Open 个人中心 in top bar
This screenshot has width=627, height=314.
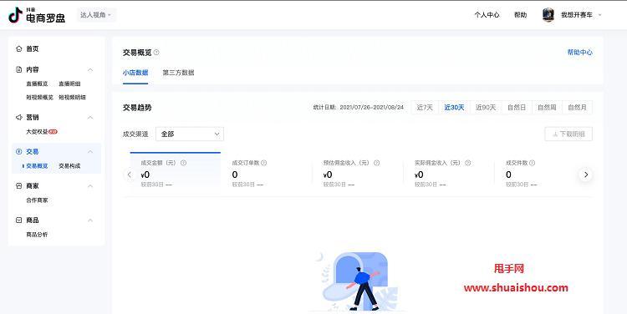pos(487,15)
